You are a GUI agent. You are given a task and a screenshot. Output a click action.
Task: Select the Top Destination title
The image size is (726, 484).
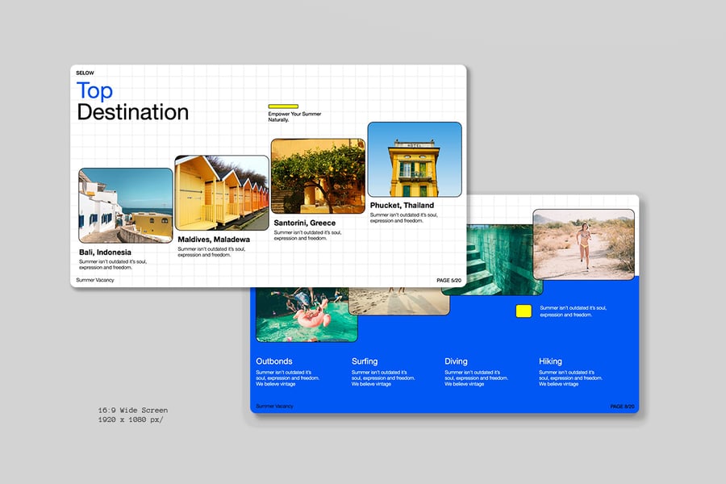pos(132,102)
